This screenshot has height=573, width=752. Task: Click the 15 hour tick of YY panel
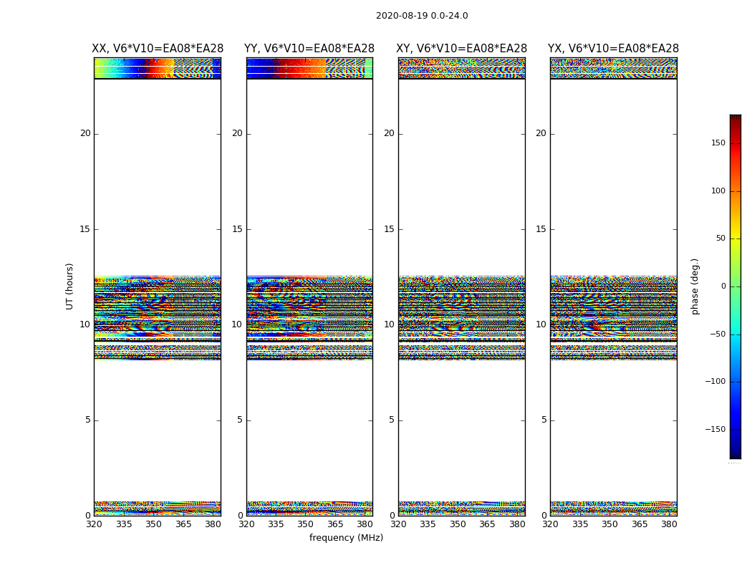point(237,229)
